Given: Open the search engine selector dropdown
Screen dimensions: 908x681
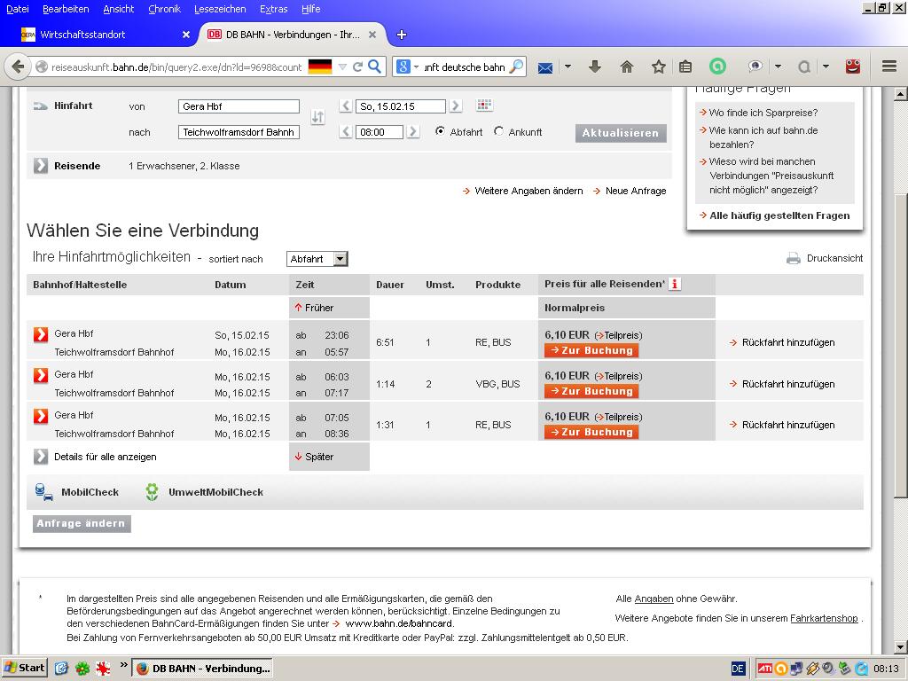Looking at the screenshot, I should (417, 67).
